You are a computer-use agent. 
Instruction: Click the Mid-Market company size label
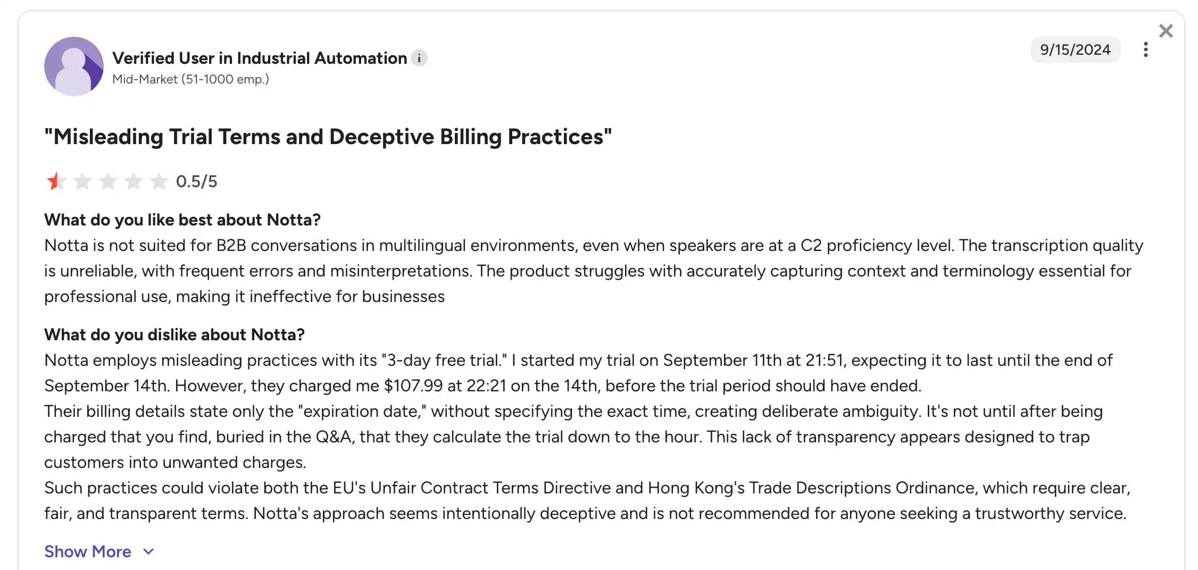pyautogui.click(x=190, y=79)
